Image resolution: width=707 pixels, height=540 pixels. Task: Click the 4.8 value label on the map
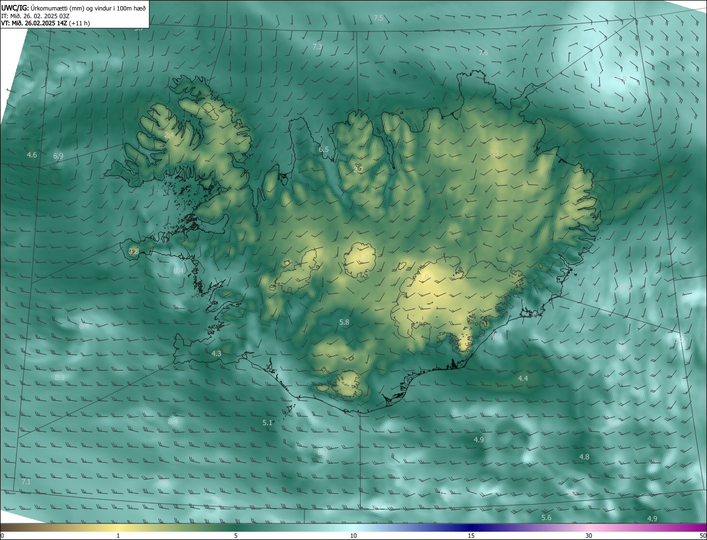[584, 457]
